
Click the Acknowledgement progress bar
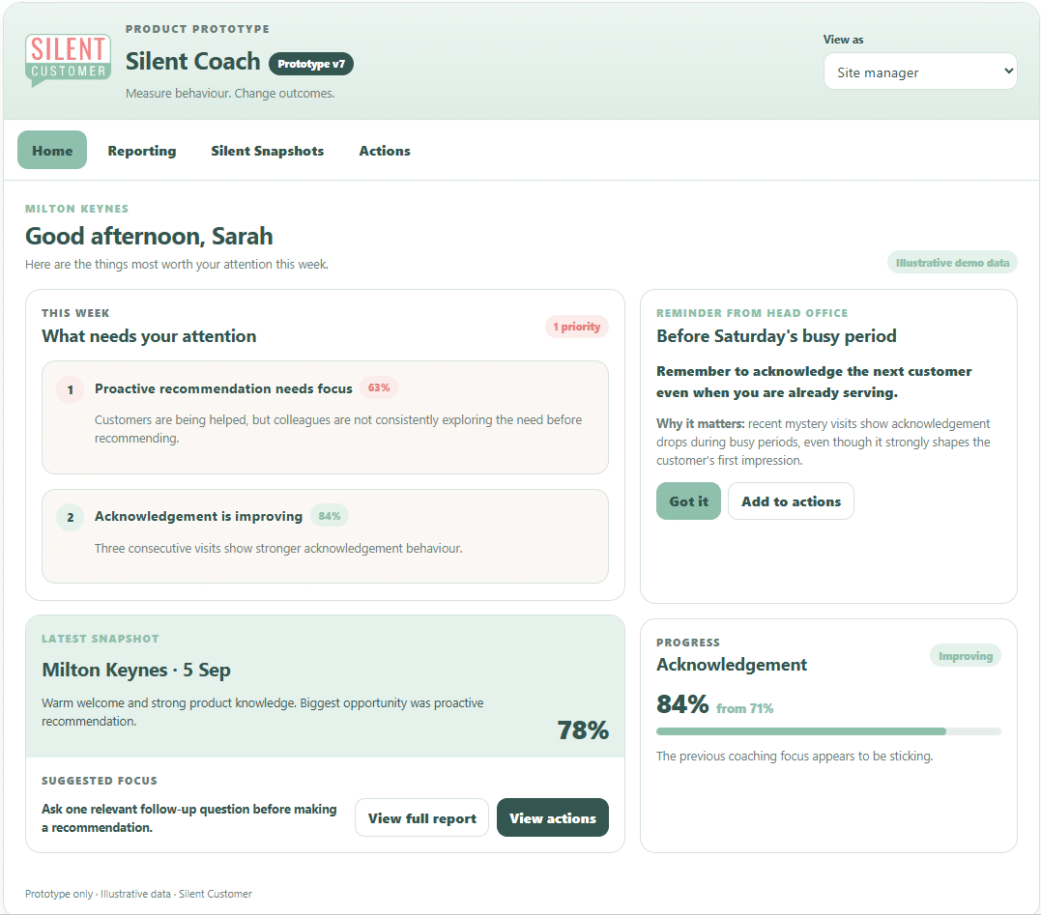tap(828, 731)
